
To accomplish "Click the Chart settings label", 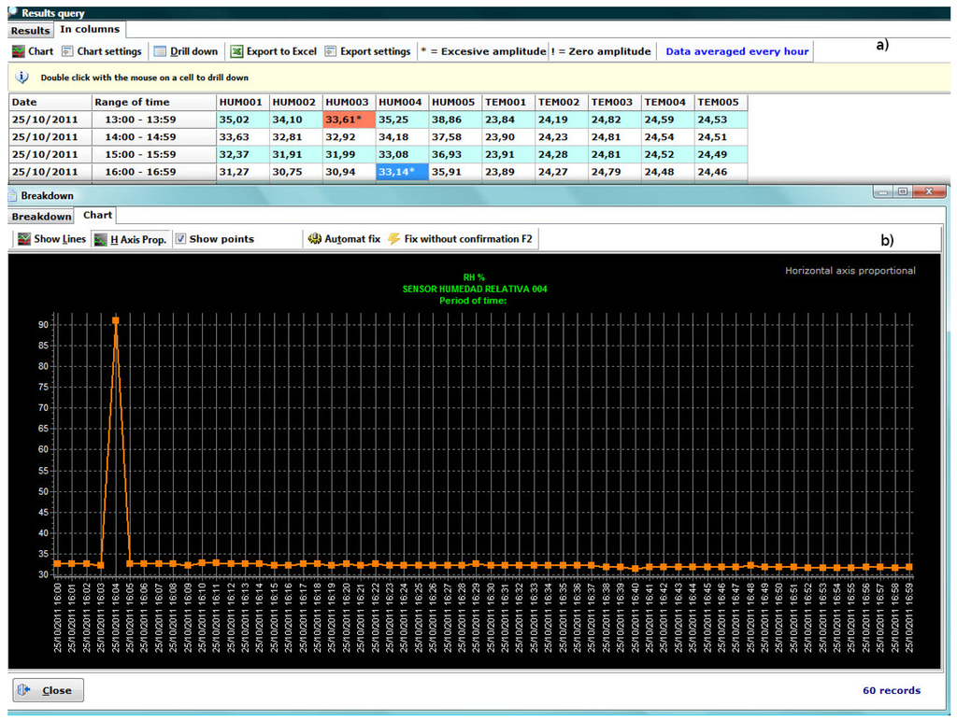I will click(x=109, y=52).
